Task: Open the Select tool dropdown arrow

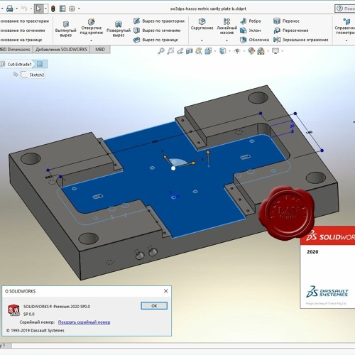Action: point(45,9)
